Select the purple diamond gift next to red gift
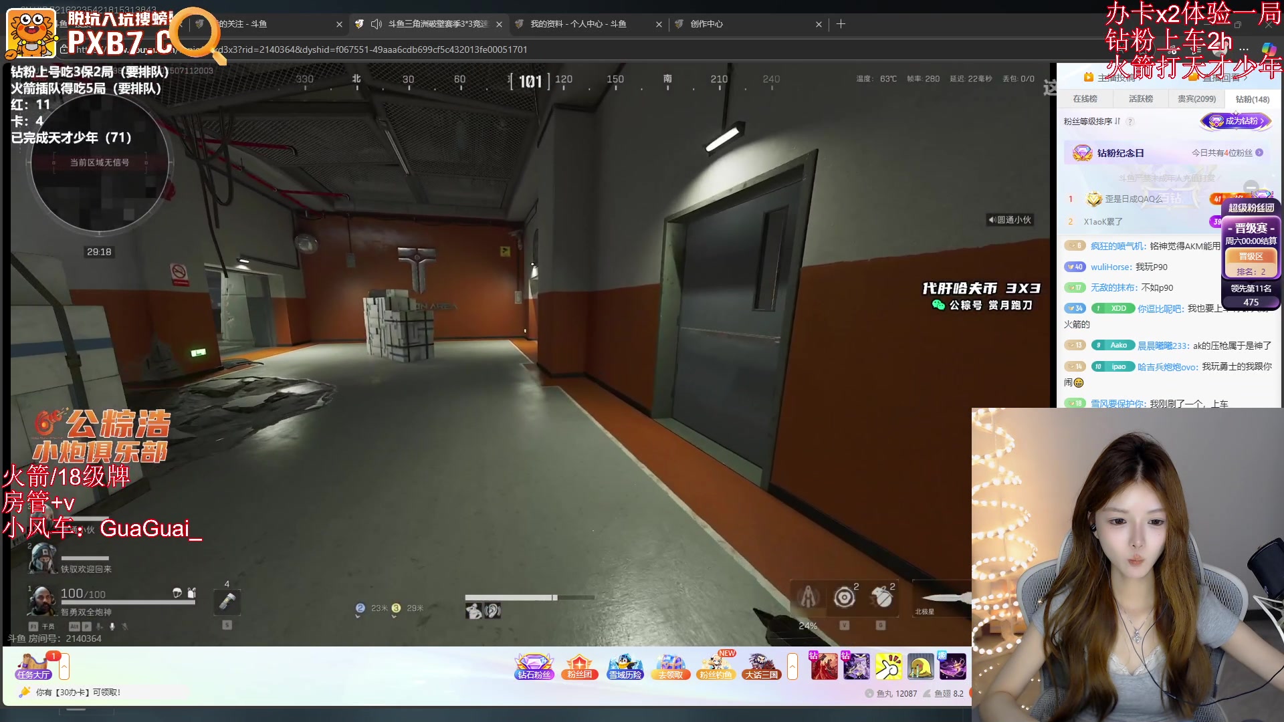This screenshot has height=722, width=1284. [855, 666]
